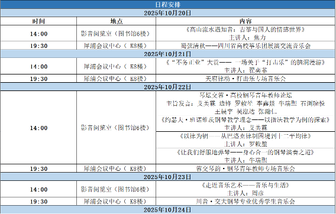
Task: Select the 《约瑟夫·班诺维茨钢琴教学理念》 lecture title
Action: [245, 119]
